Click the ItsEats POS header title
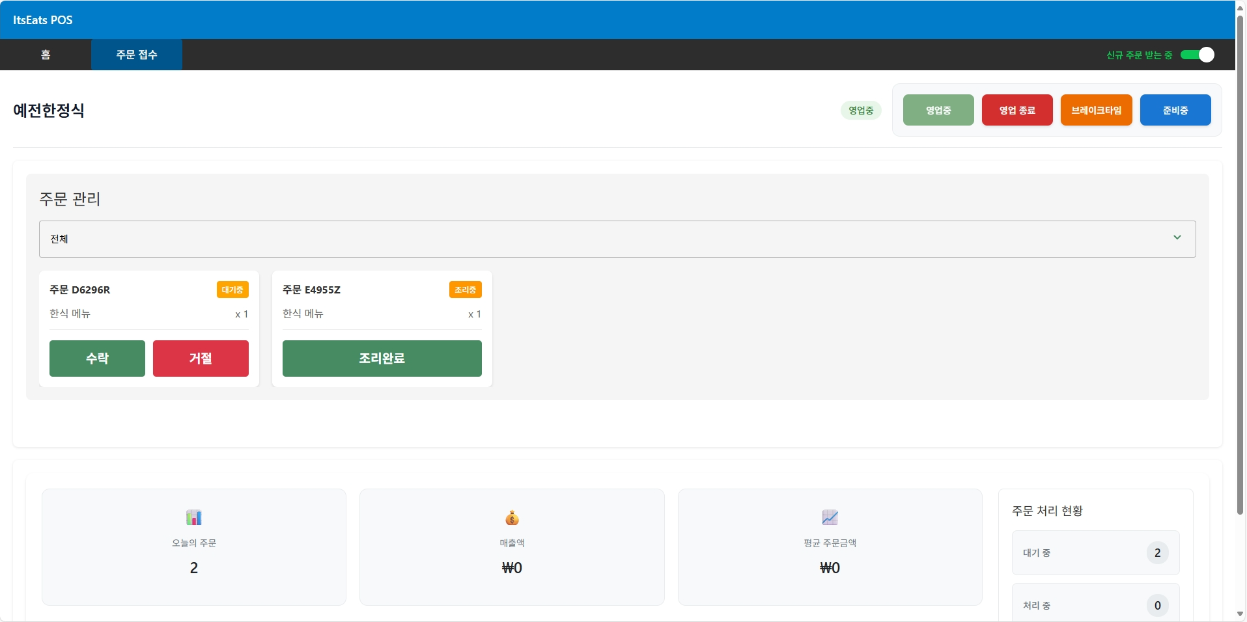 tap(43, 20)
